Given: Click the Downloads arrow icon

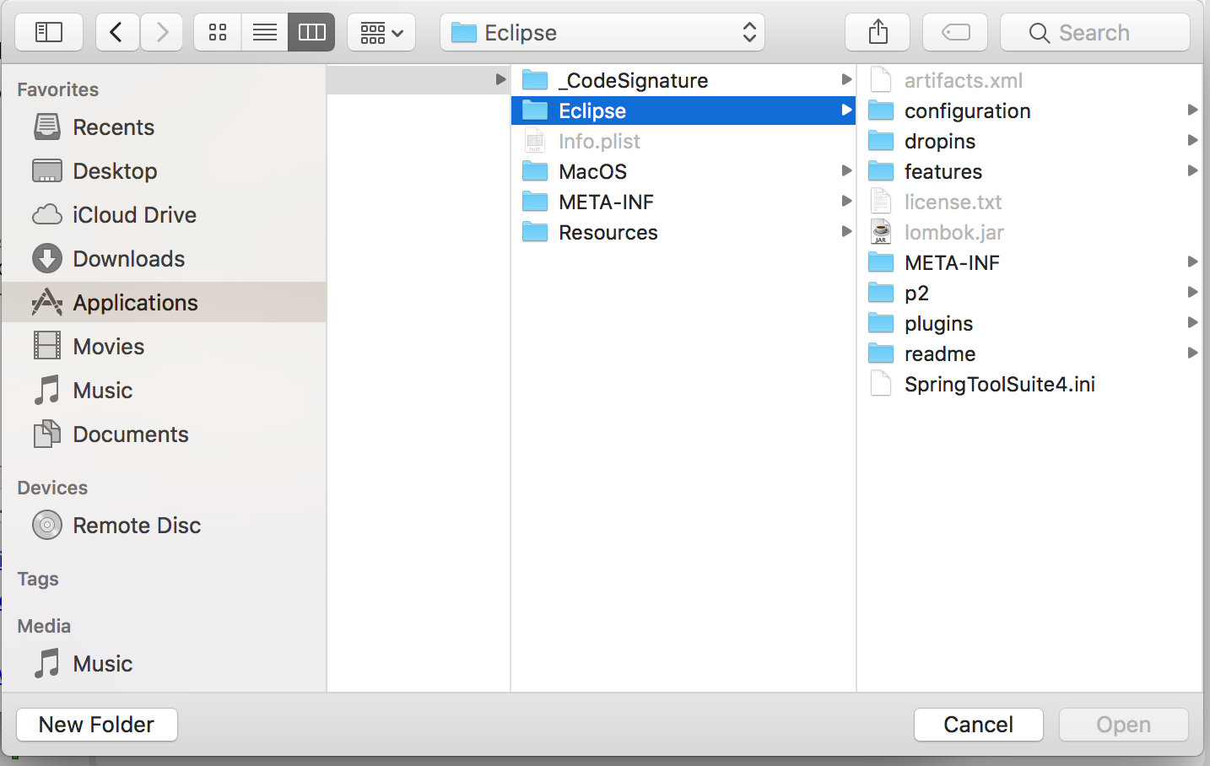Looking at the screenshot, I should pos(47,259).
